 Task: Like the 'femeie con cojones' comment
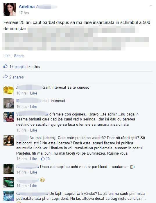34,130
